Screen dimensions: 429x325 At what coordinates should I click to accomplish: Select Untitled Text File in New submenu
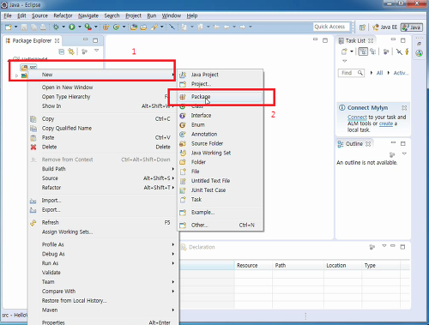(221, 181)
